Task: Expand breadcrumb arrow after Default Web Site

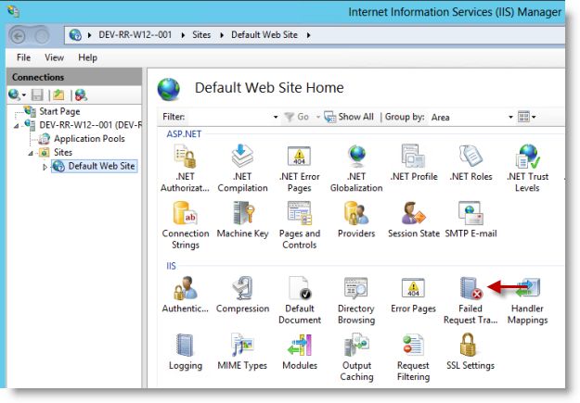Action: click(308, 35)
